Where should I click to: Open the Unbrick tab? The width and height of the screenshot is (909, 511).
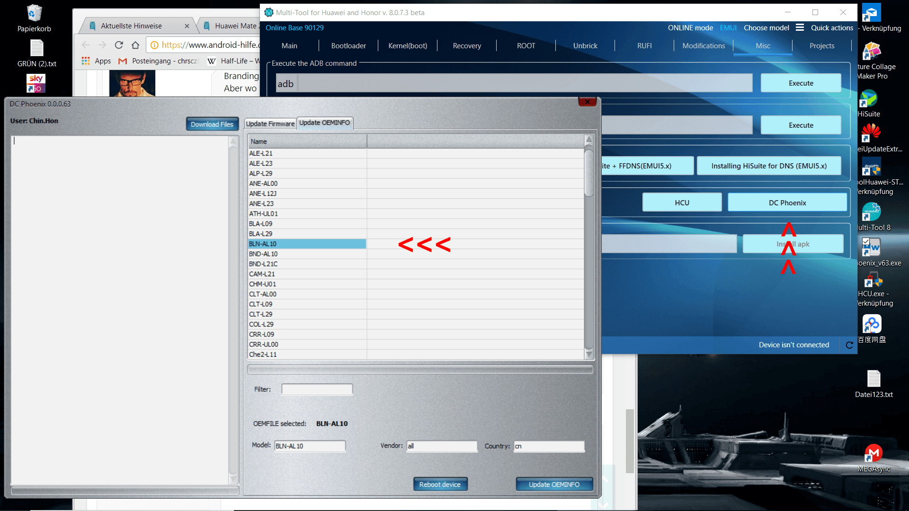(585, 46)
